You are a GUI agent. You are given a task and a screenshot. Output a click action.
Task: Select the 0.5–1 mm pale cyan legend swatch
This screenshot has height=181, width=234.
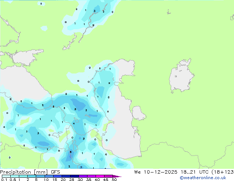click(x=15, y=176)
